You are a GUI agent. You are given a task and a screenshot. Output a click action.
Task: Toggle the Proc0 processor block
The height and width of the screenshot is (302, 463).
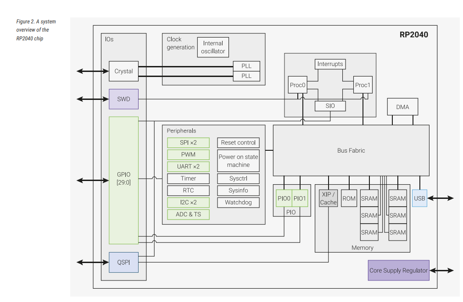(297, 85)
